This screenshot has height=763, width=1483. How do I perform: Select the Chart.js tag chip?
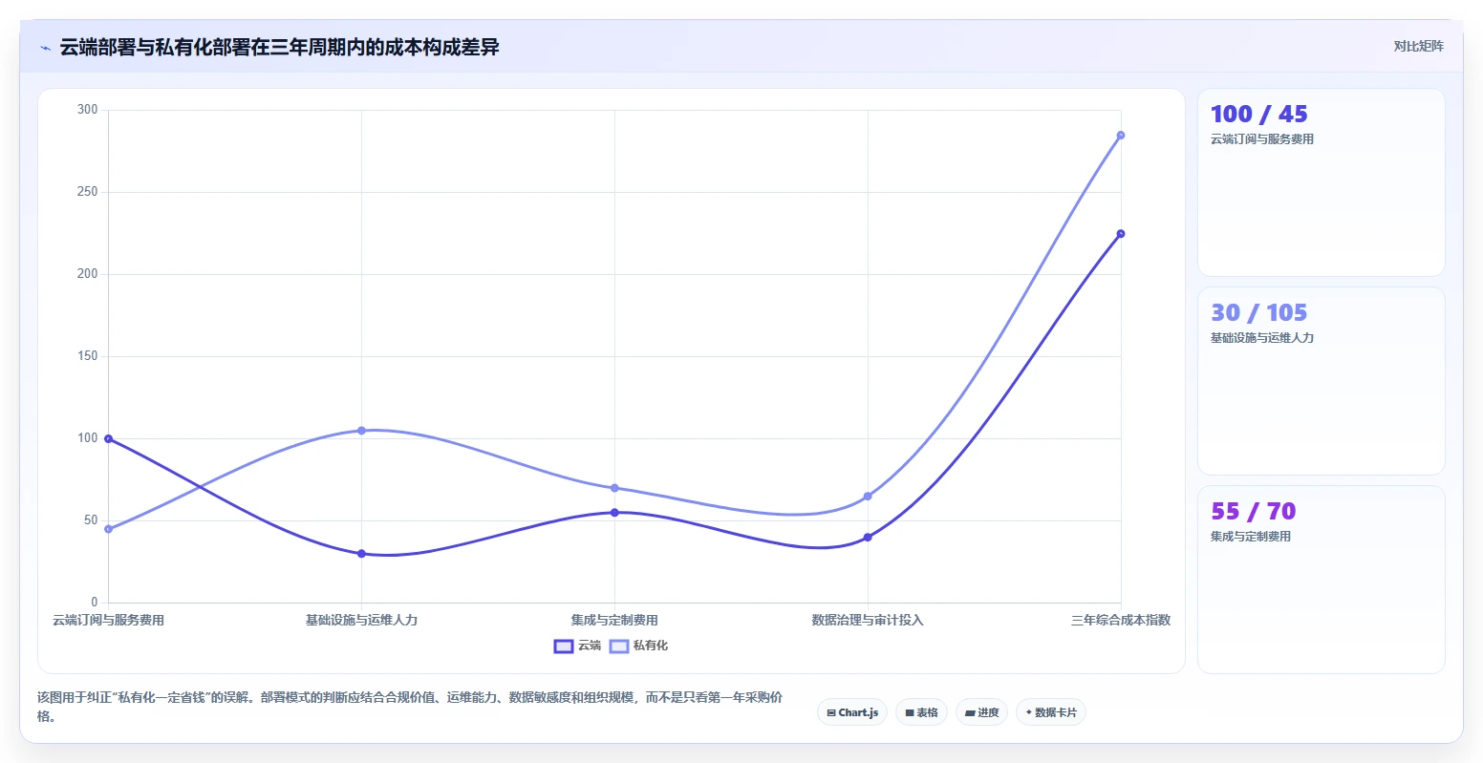(x=852, y=712)
